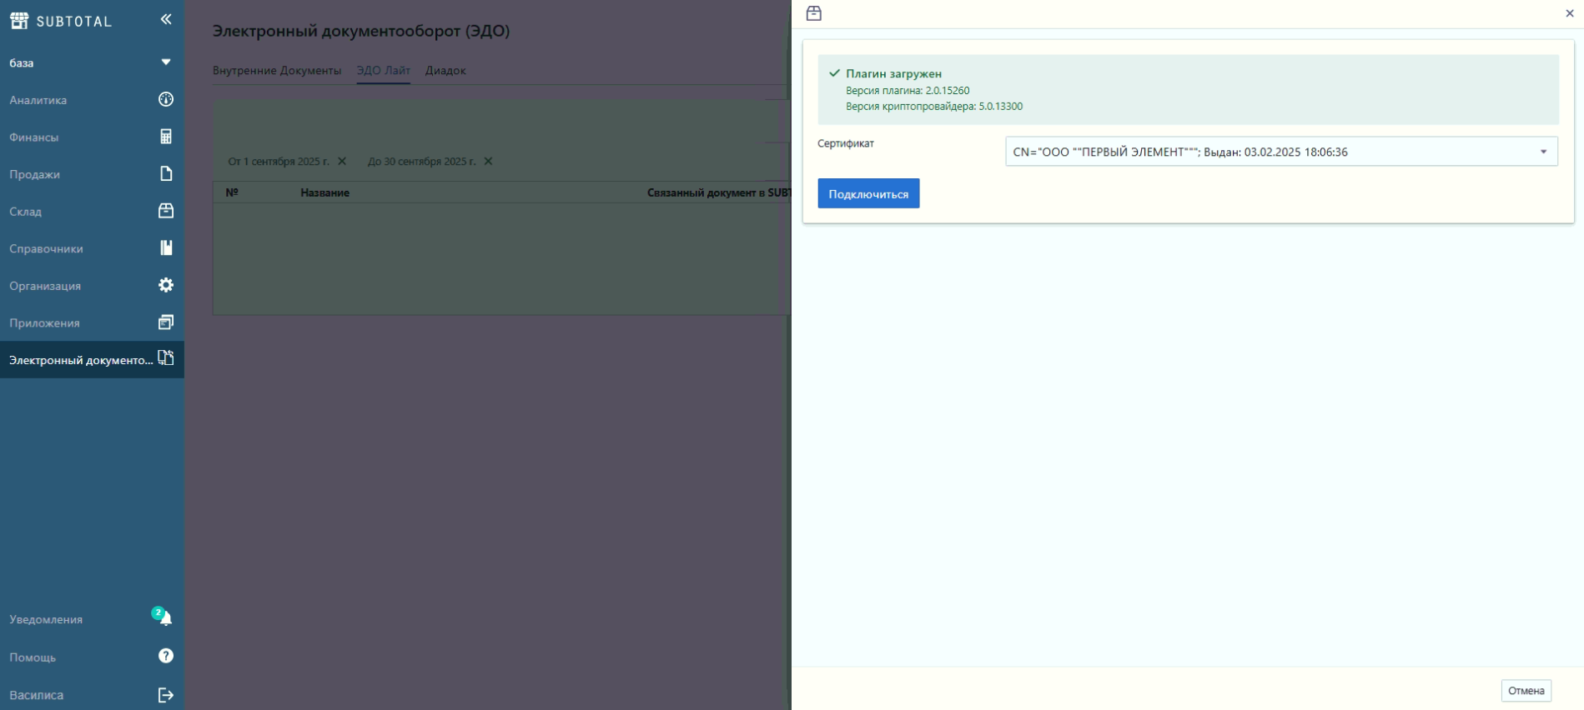Open References via the books icon
Viewport: 1584px width, 710px height.
[166, 248]
